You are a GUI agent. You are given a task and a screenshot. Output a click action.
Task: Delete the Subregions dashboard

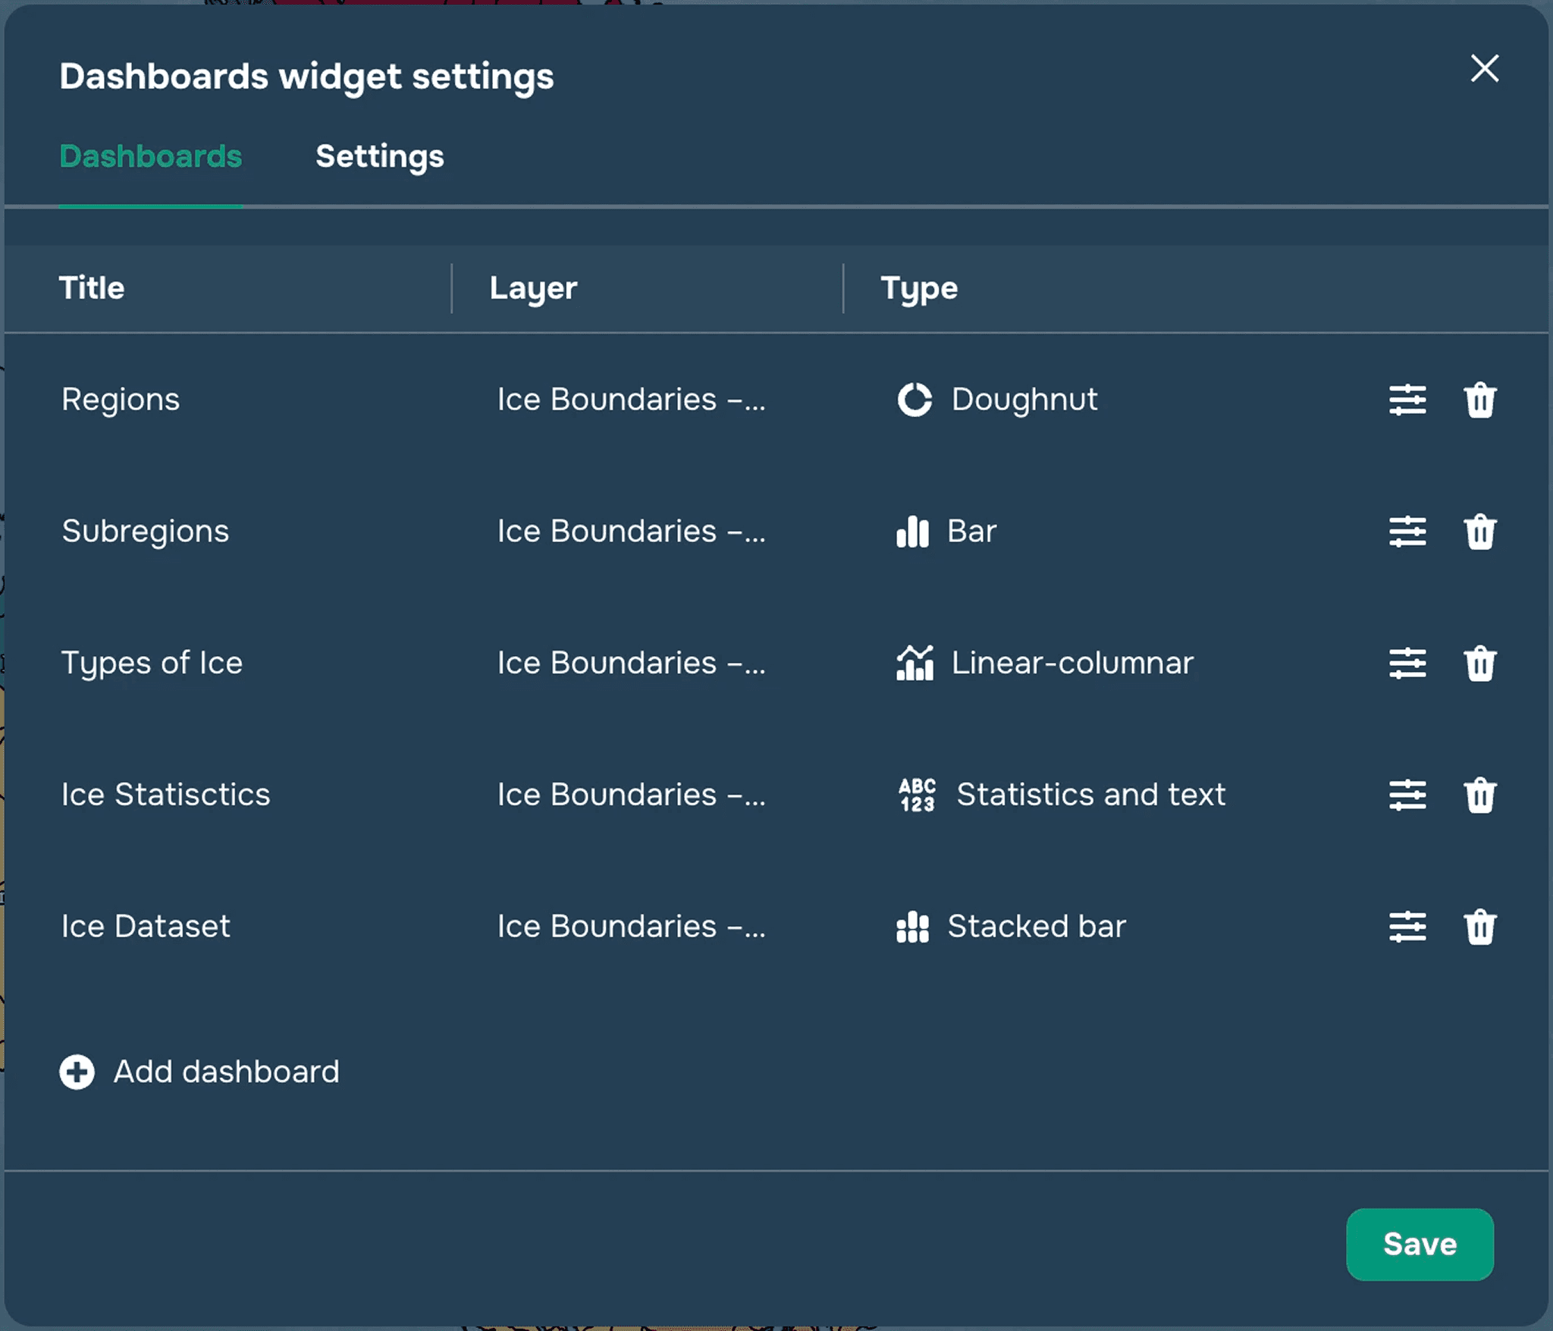[1479, 532]
